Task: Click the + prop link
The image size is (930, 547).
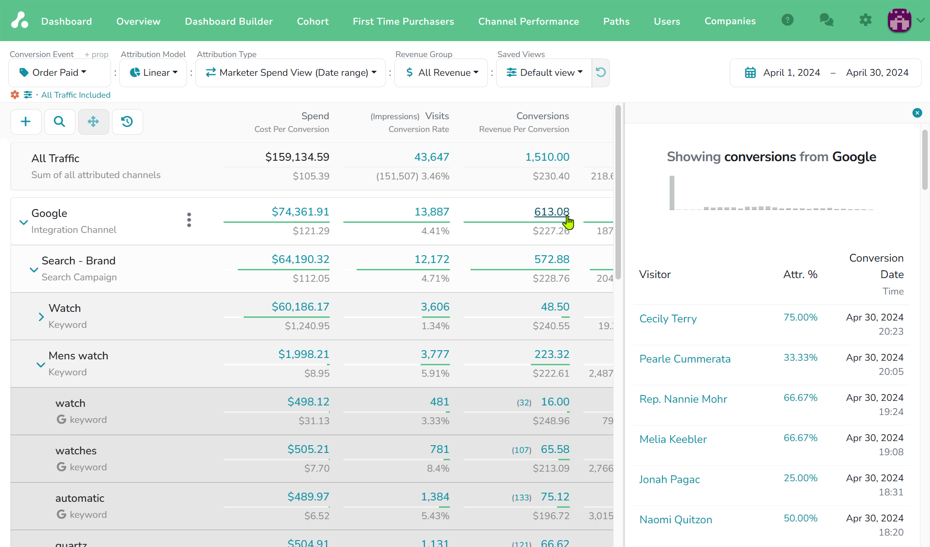Action: click(96, 54)
